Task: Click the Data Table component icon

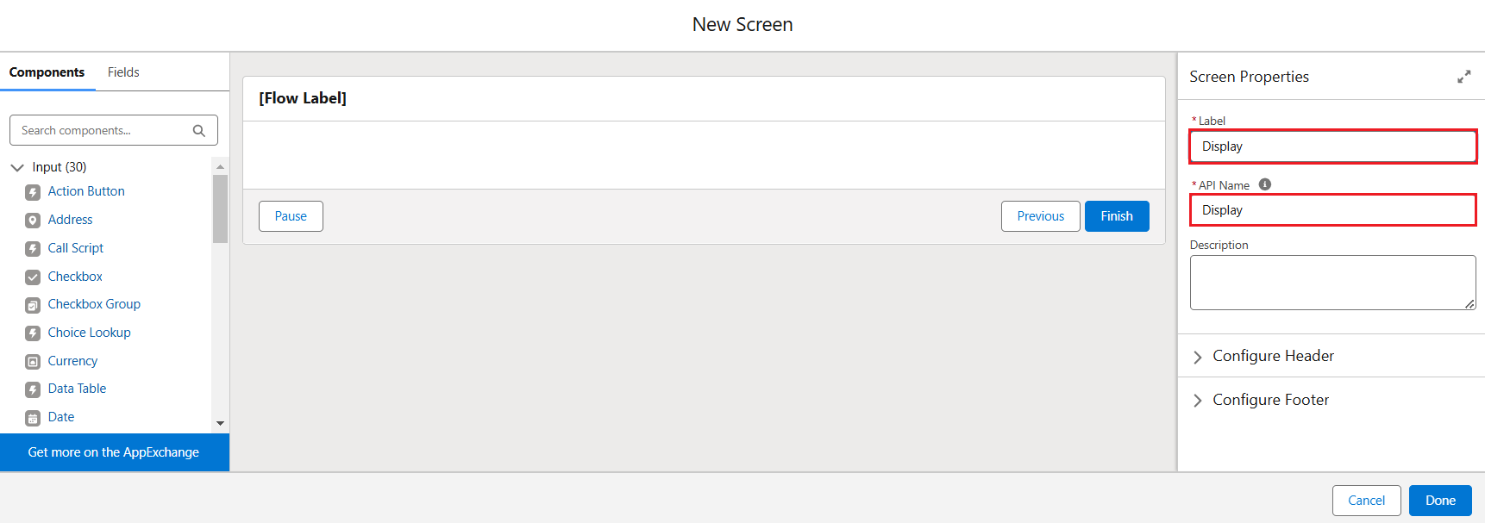Action: (x=33, y=389)
